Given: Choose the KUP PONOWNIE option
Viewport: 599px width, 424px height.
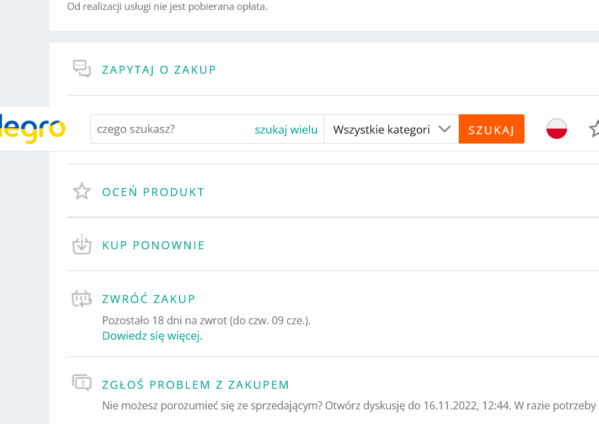Looking at the screenshot, I should pos(153,245).
